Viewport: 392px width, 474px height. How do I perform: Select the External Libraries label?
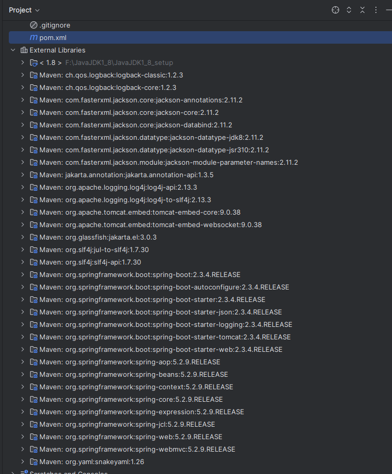click(57, 50)
